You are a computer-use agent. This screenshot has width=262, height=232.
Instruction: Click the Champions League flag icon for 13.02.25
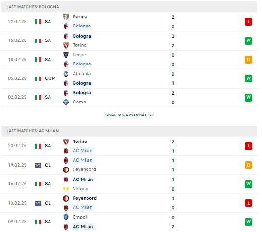pos(38,203)
